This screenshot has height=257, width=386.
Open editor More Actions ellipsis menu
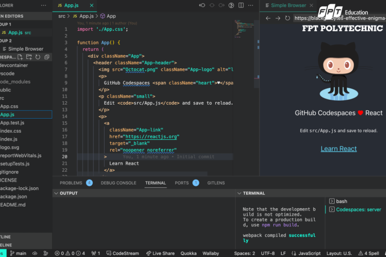(x=250, y=5)
